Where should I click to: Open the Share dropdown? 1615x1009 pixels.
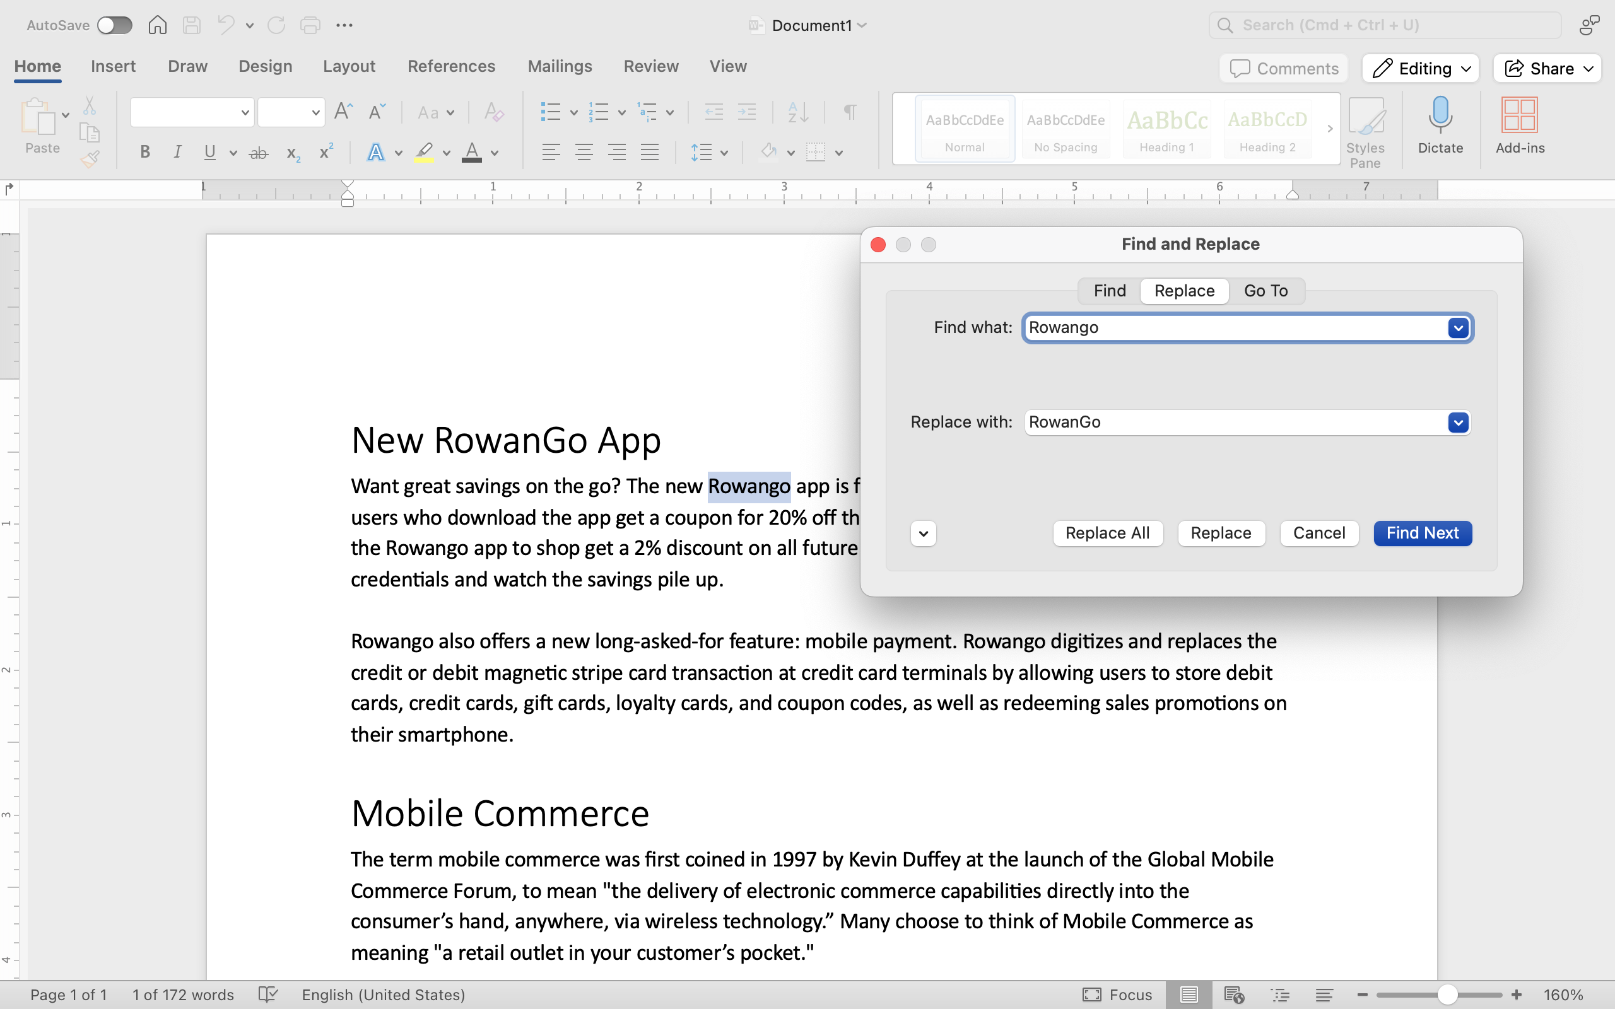(x=1547, y=68)
